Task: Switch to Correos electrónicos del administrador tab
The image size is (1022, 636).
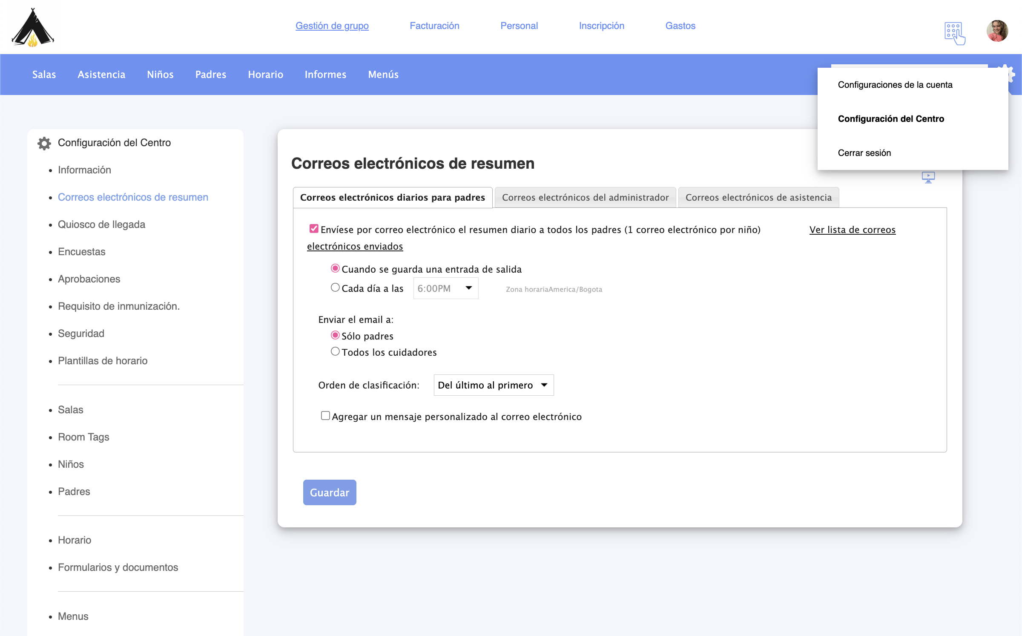Action: 585,198
